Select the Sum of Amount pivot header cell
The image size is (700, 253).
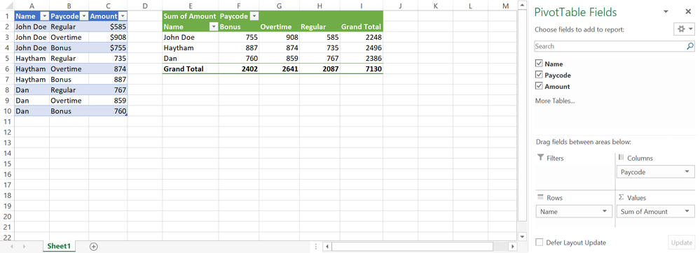(x=190, y=16)
